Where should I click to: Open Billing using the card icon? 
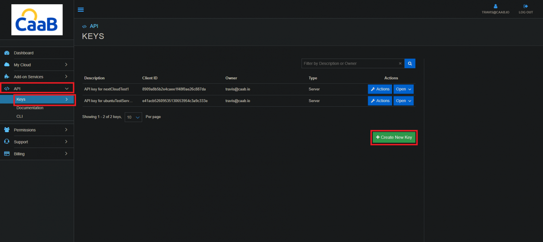(7, 154)
